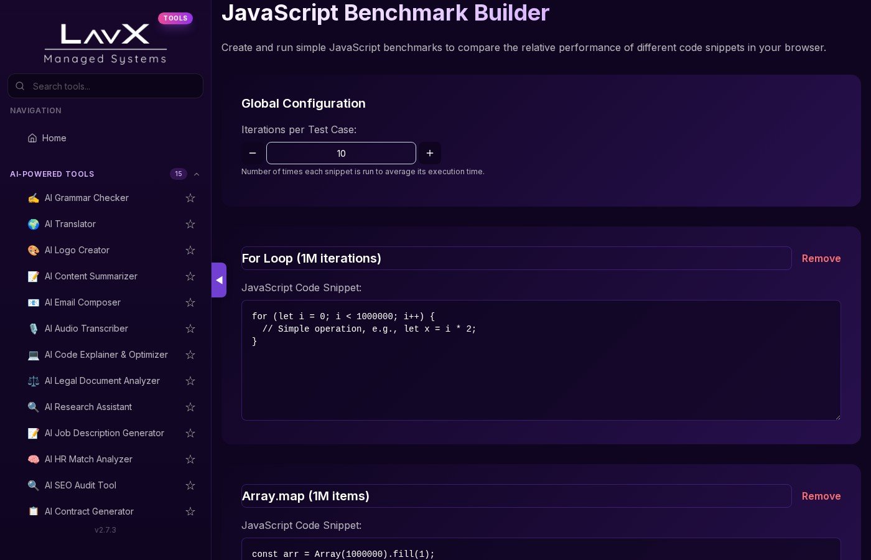Remove the Array.map test case
Image resolution: width=871 pixels, height=560 pixels.
(821, 496)
